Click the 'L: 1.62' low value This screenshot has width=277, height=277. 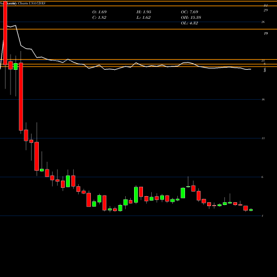tap(143, 18)
